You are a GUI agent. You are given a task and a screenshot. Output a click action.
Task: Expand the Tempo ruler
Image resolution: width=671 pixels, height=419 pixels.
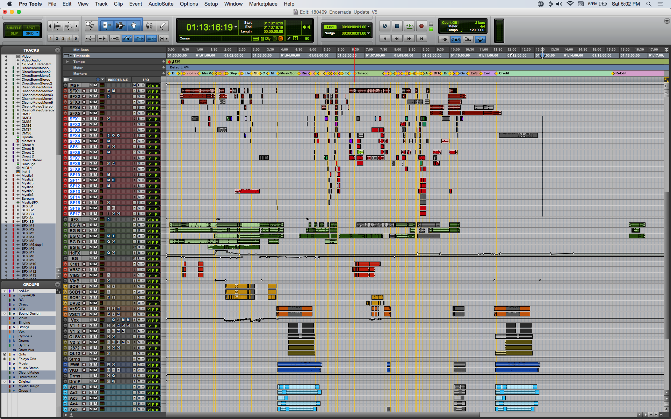point(67,61)
